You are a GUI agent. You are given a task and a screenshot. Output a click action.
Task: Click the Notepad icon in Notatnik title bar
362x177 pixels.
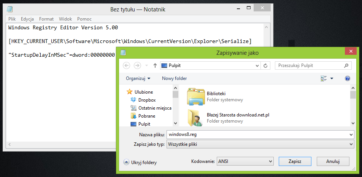[10, 9]
